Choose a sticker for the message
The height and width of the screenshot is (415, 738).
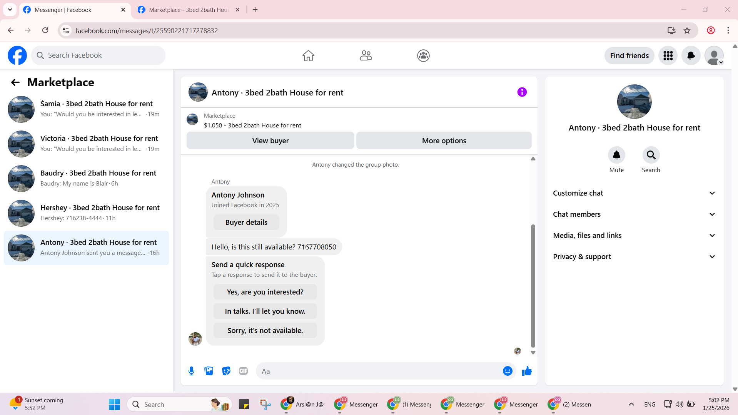[x=226, y=371]
